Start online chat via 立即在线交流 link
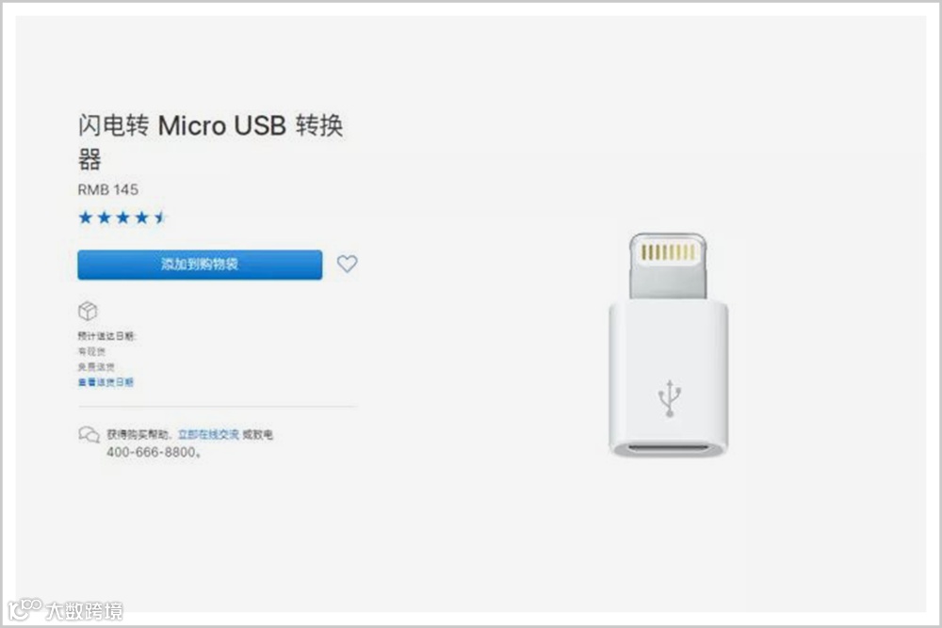Viewport: 942px width, 628px height. tap(208, 434)
